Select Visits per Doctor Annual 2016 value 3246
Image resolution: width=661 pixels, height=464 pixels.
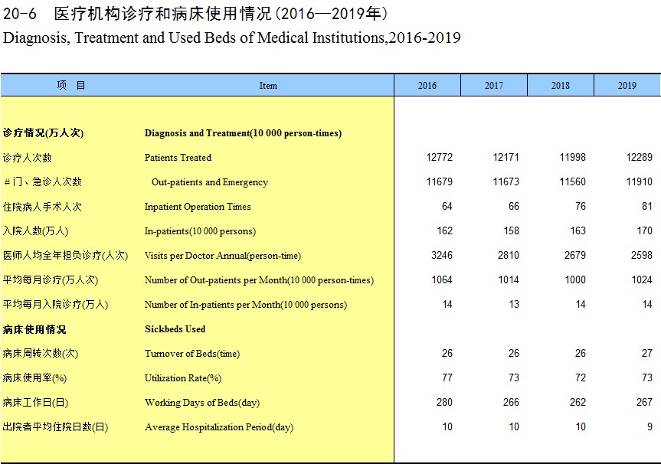pyautogui.click(x=442, y=256)
